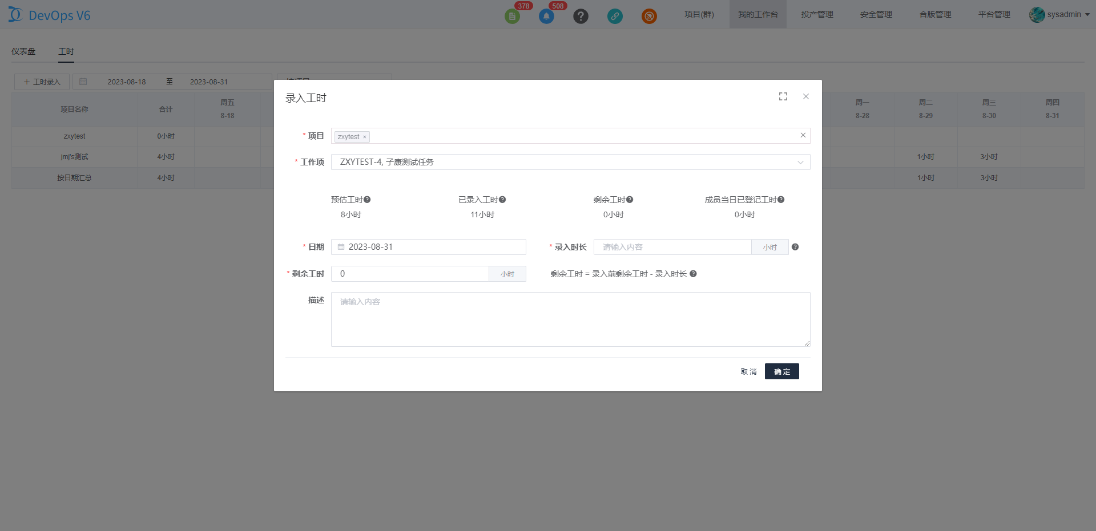Click help icon next to 成员当日已登记工时
The width and height of the screenshot is (1096, 531).
[x=781, y=200]
